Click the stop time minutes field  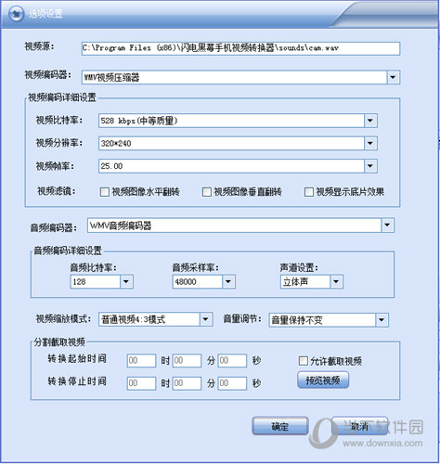187,383
